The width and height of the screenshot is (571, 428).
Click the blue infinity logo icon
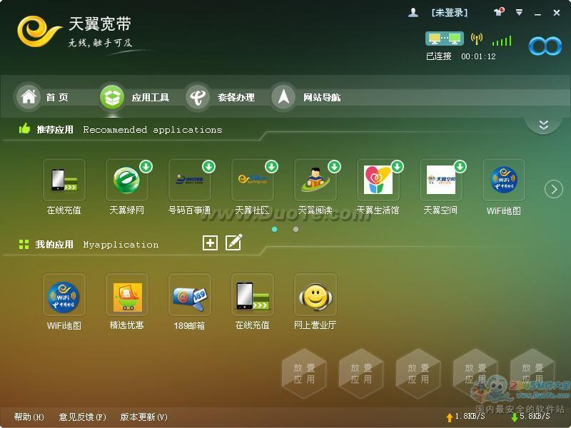[545, 46]
